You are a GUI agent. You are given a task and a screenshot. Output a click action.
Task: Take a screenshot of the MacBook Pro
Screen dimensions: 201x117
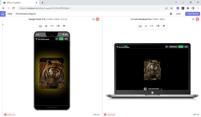(x=140, y=26)
